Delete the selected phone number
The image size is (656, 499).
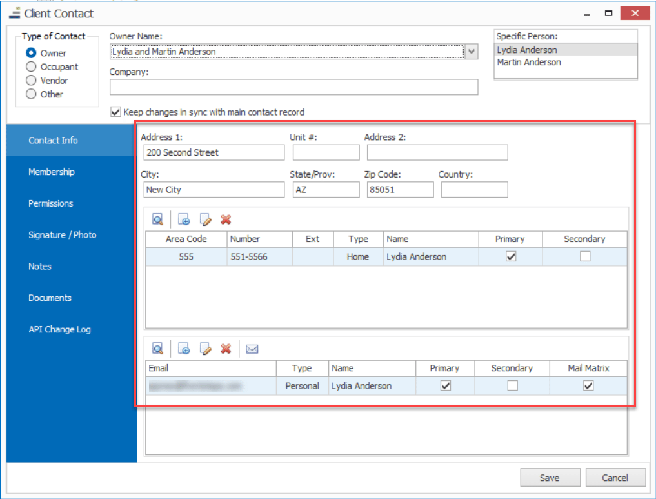(x=226, y=219)
